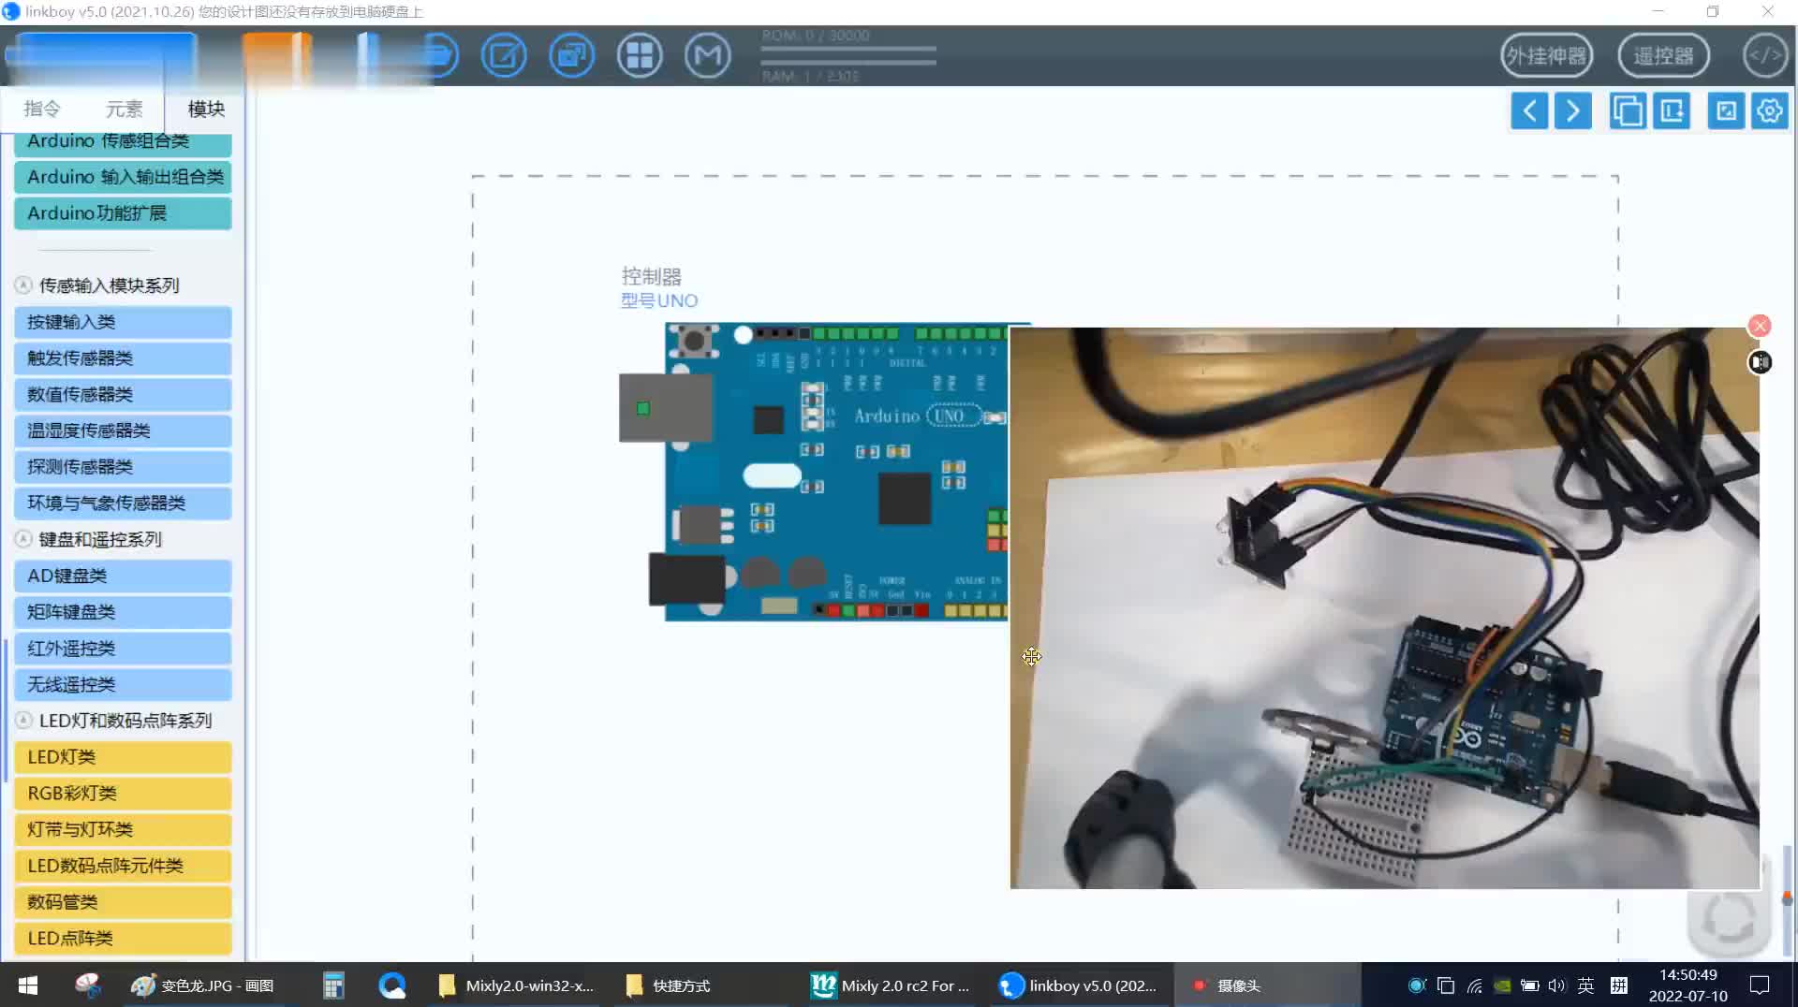This screenshot has width=1798, height=1007.
Task: Click the Arduino UNO board chip
Action: [x=904, y=499]
